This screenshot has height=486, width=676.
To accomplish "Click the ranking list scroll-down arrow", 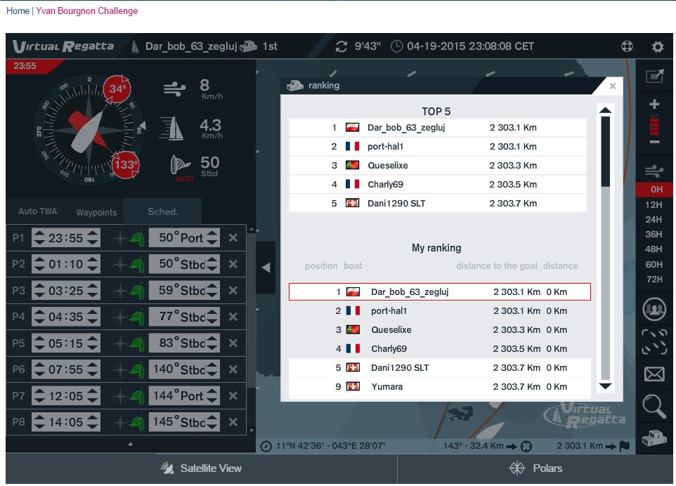I will pyautogui.click(x=605, y=386).
